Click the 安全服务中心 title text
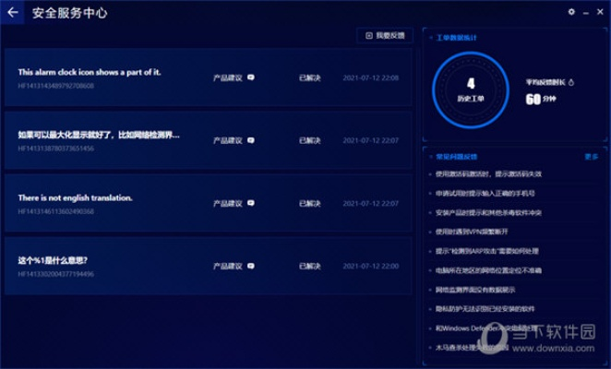This screenshot has height=369, width=611. click(x=70, y=13)
